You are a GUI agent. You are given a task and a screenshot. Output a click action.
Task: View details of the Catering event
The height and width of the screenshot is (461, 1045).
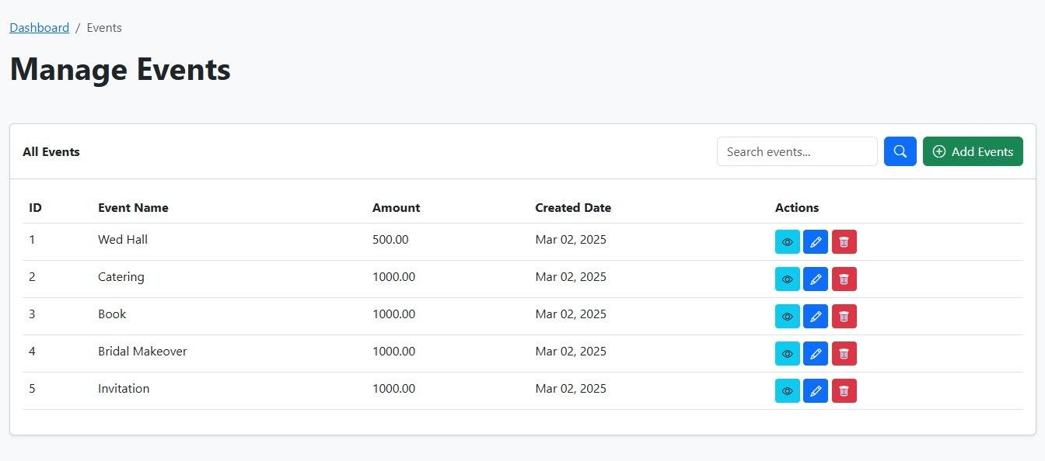click(787, 279)
